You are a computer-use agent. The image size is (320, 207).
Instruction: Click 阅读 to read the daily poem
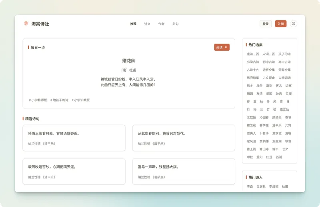tap(222, 47)
